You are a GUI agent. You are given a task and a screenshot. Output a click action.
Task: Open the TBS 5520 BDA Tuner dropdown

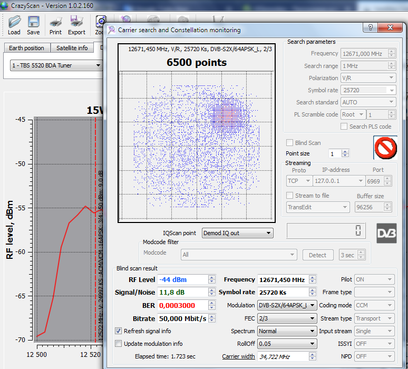(x=56, y=65)
